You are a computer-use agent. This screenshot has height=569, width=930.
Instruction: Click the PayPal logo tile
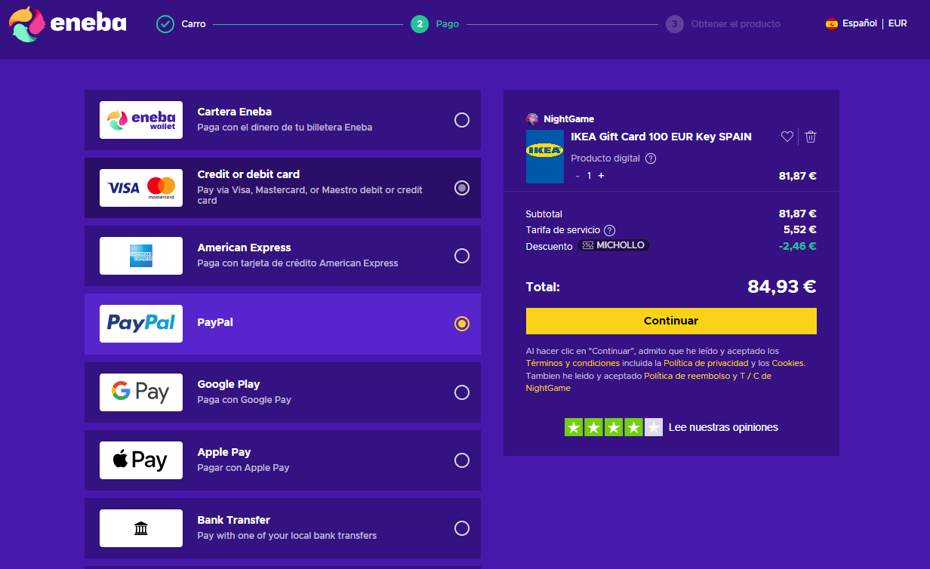141,324
